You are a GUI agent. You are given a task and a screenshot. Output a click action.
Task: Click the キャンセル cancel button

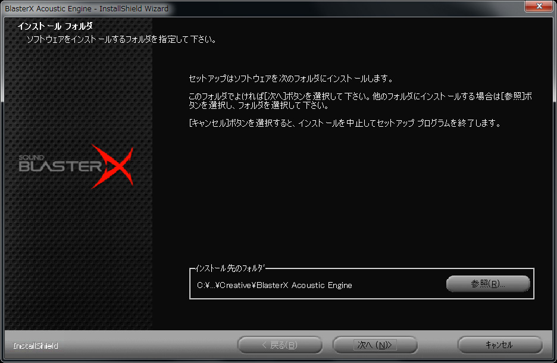(500, 345)
